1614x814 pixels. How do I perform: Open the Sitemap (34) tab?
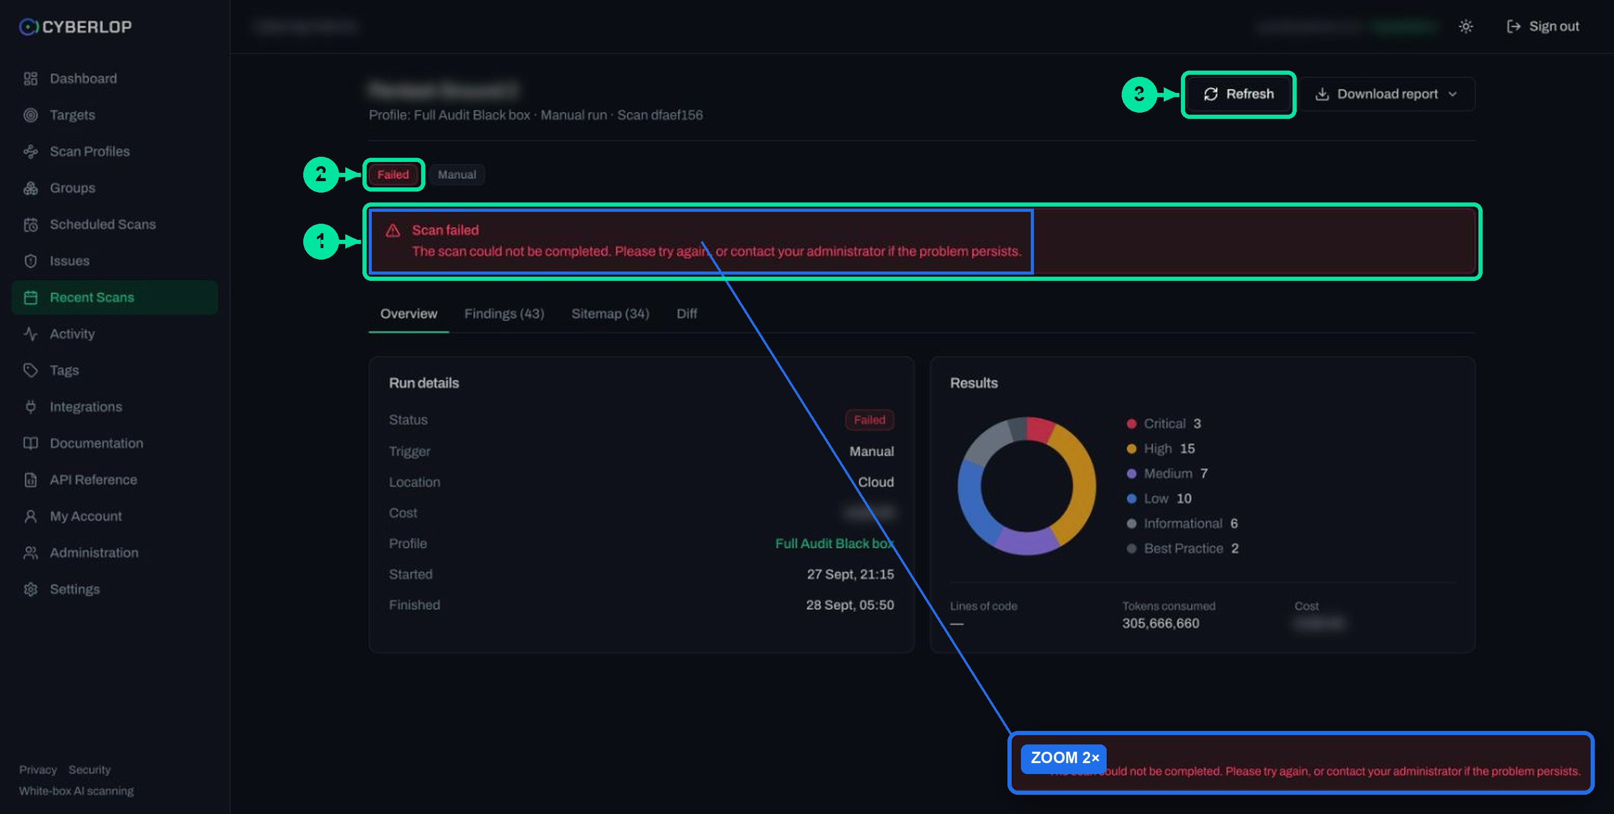pos(610,314)
